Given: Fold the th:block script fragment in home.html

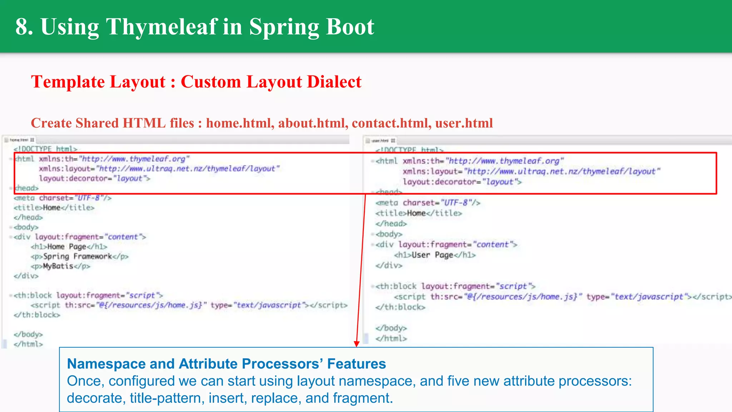Looking at the screenshot, I should (11, 295).
